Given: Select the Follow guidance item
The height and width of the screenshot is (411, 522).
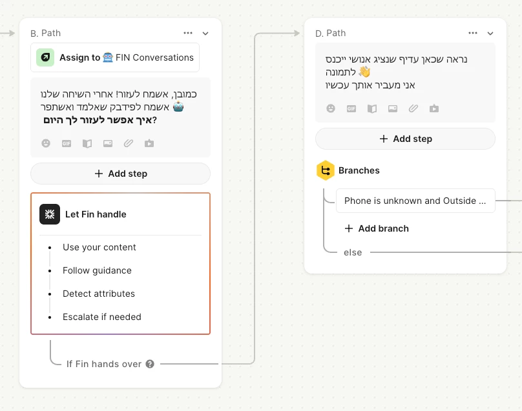Looking at the screenshot, I should tap(97, 271).
